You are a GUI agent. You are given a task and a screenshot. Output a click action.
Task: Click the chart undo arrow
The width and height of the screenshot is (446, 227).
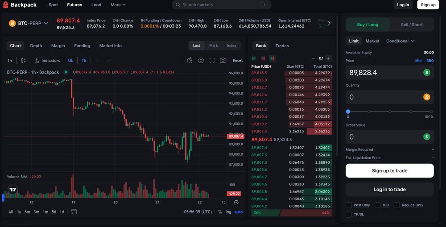[x=98, y=60]
